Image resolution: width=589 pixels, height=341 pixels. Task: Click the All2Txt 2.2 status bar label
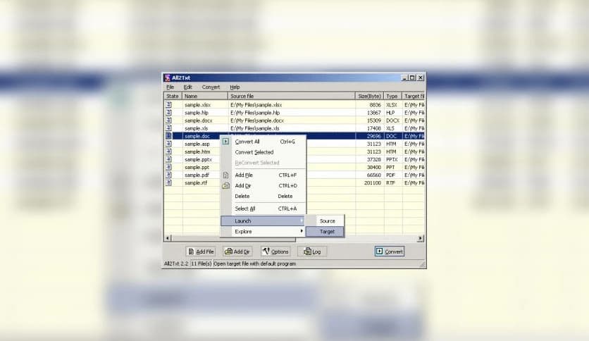click(x=176, y=263)
